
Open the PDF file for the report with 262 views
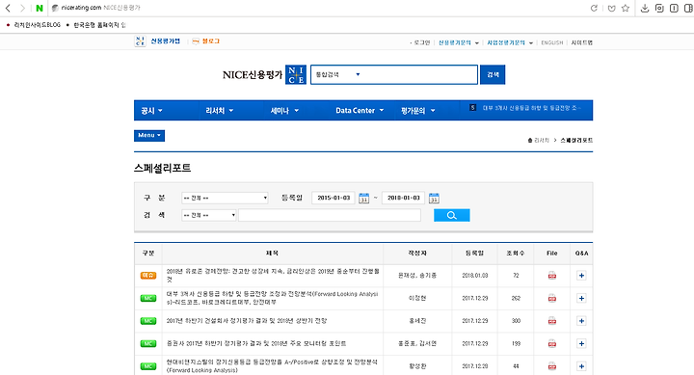pos(552,298)
